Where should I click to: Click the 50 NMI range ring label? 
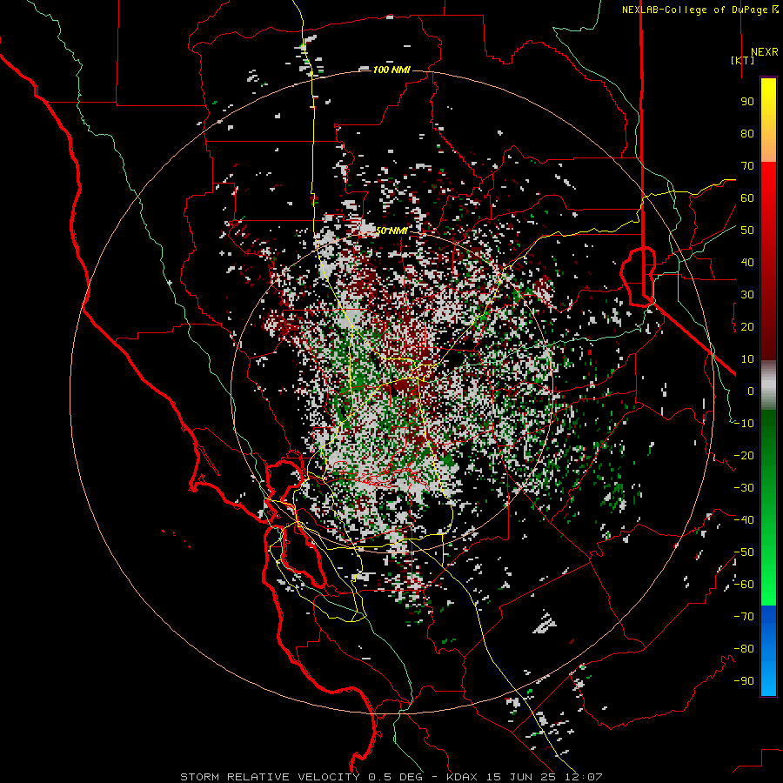click(x=391, y=231)
